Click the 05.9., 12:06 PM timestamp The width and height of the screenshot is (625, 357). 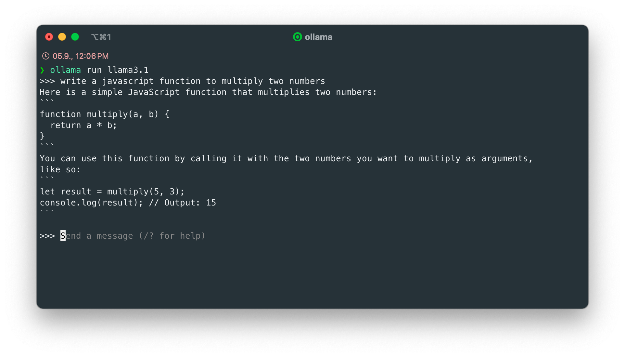pyautogui.click(x=81, y=56)
